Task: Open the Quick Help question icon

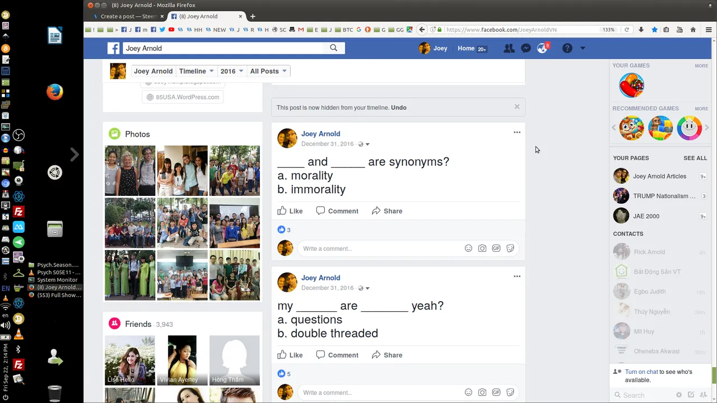Action: (567, 49)
